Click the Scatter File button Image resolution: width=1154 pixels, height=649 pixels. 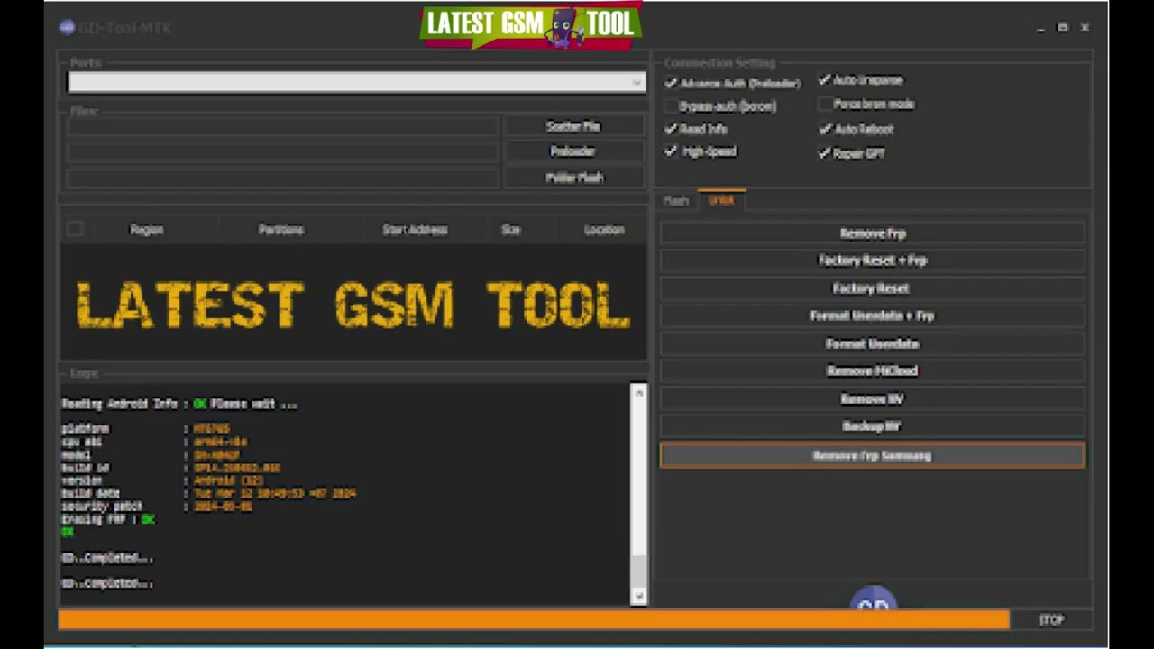pyautogui.click(x=572, y=126)
